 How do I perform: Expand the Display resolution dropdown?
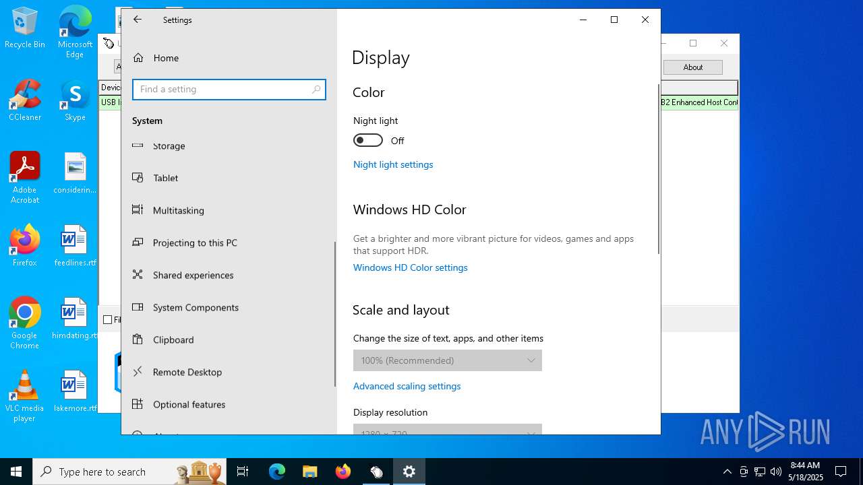(447, 429)
